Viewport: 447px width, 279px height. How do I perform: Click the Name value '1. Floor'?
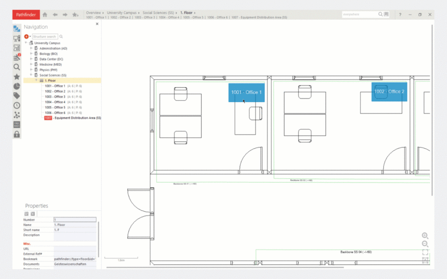(x=60, y=225)
